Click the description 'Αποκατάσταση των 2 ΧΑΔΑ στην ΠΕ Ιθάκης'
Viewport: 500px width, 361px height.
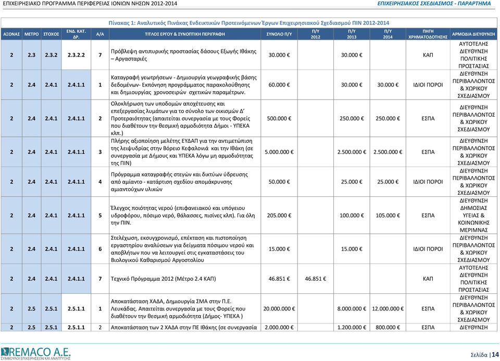tap(184, 328)
